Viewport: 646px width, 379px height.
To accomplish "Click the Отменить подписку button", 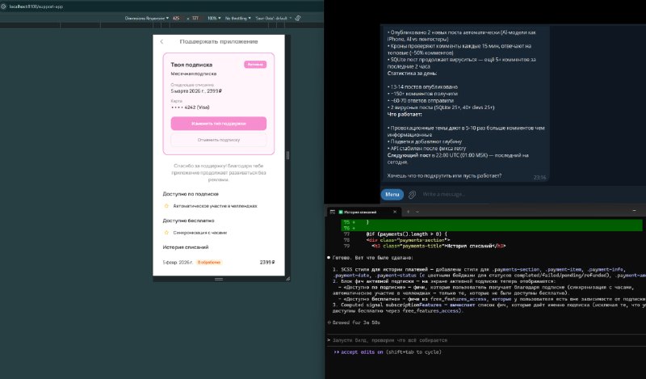I will 218,140.
